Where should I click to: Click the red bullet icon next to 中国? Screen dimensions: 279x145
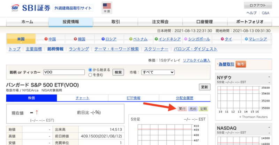46,39
